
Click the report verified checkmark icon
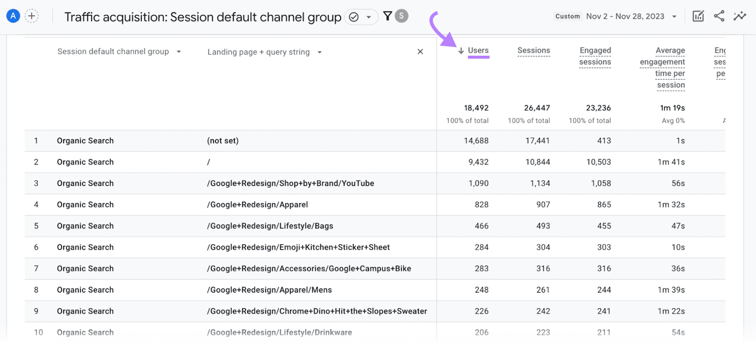tap(353, 17)
